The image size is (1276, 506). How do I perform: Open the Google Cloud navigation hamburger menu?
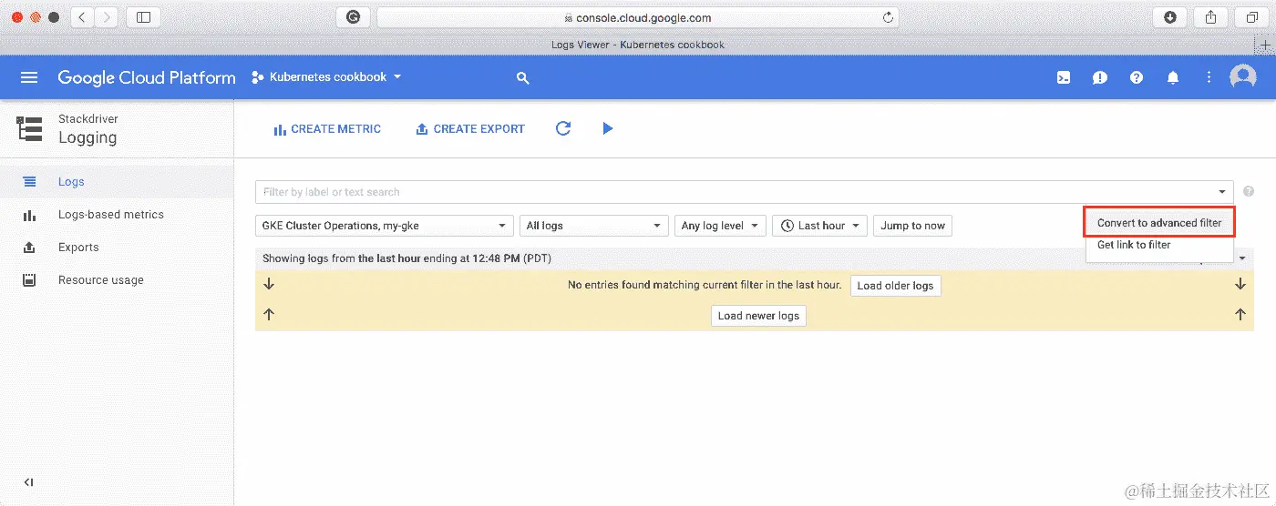pyautogui.click(x=29, y=77)
